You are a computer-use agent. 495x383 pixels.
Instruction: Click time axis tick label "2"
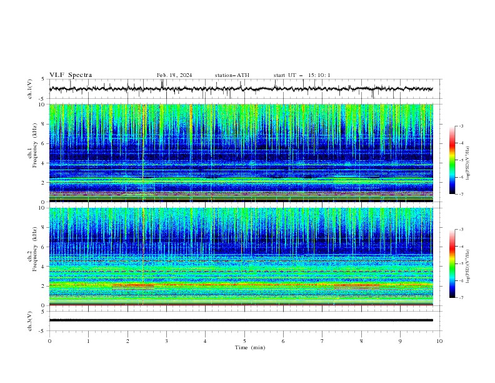pos(127,341)
